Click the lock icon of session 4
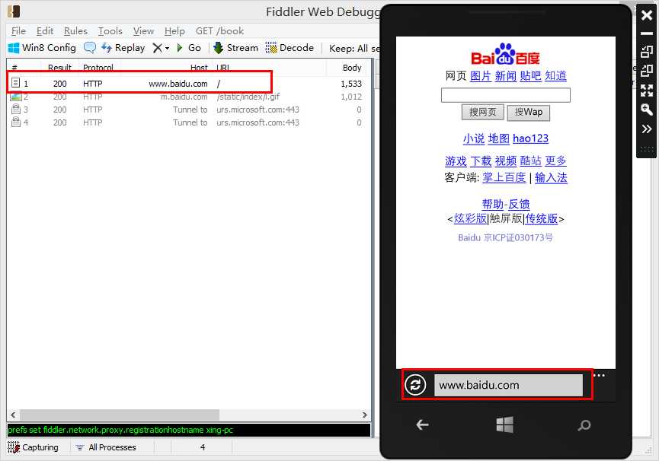Viewport: 659px width, 461px height. pyautogui.click(x=16, y=122)
